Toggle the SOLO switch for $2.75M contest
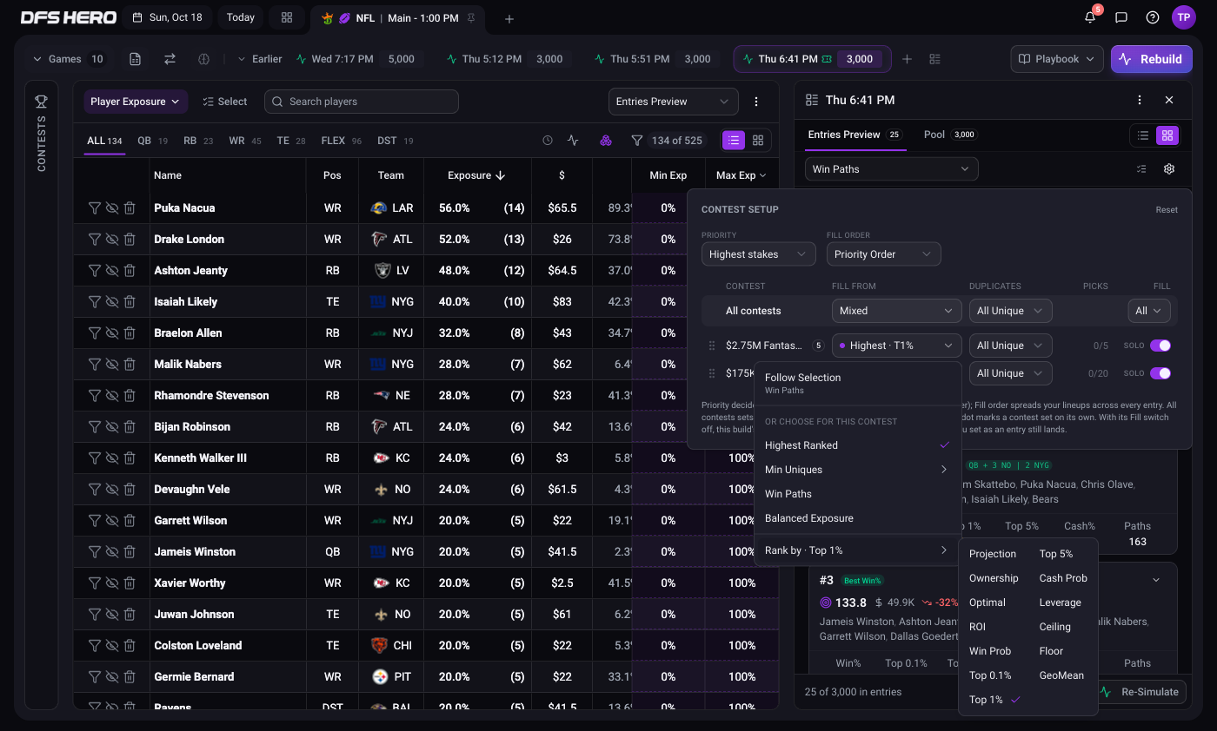The width and height of the screenshot is (1217, 731). pos(1160,346)
